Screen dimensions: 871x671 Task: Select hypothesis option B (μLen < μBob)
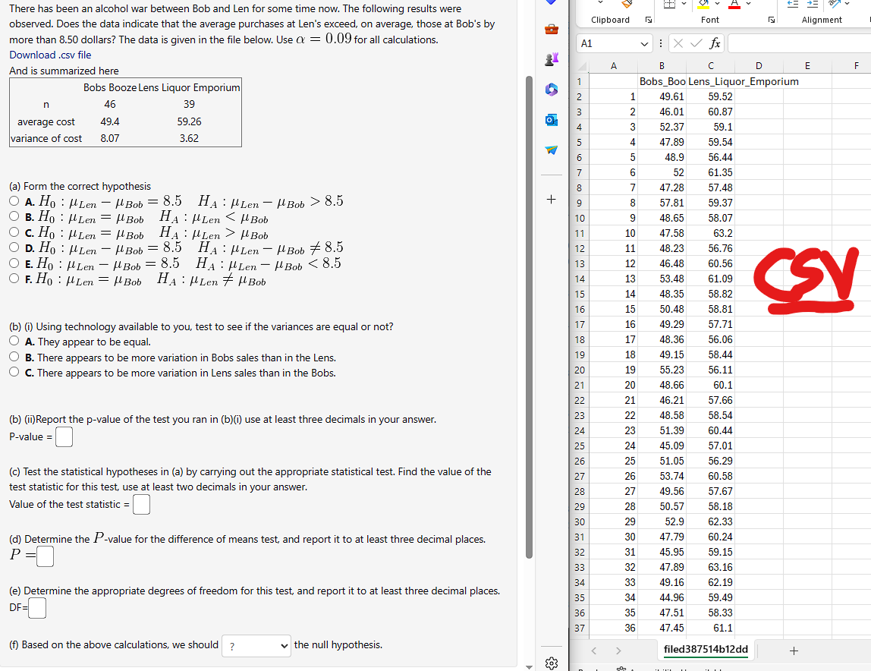tap(14, 216)
